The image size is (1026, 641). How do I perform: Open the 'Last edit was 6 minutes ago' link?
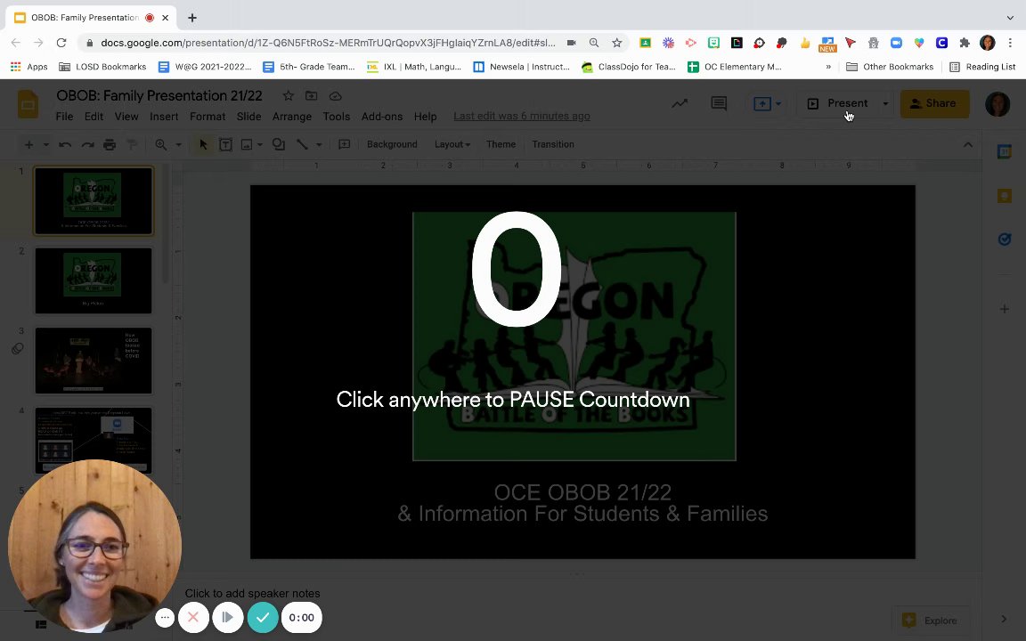point(522,117)
